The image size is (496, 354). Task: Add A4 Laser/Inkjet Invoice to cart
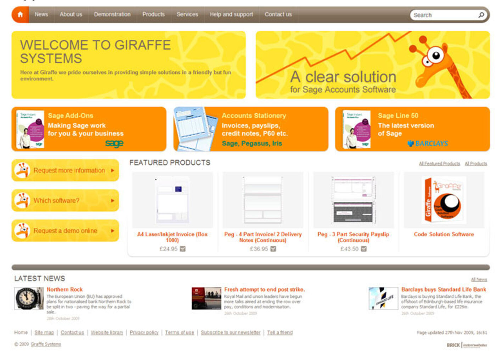(182, 249)
